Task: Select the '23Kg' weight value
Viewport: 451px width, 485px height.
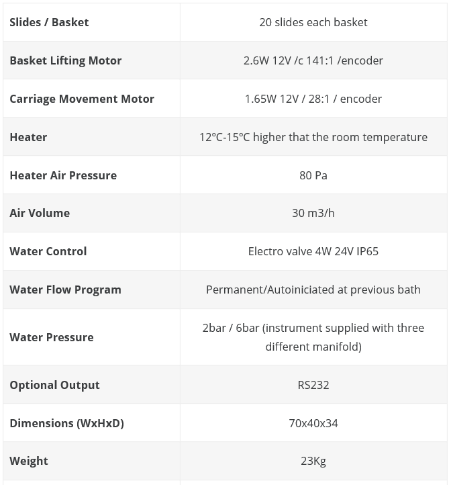Action: click(x=313, y=461)
